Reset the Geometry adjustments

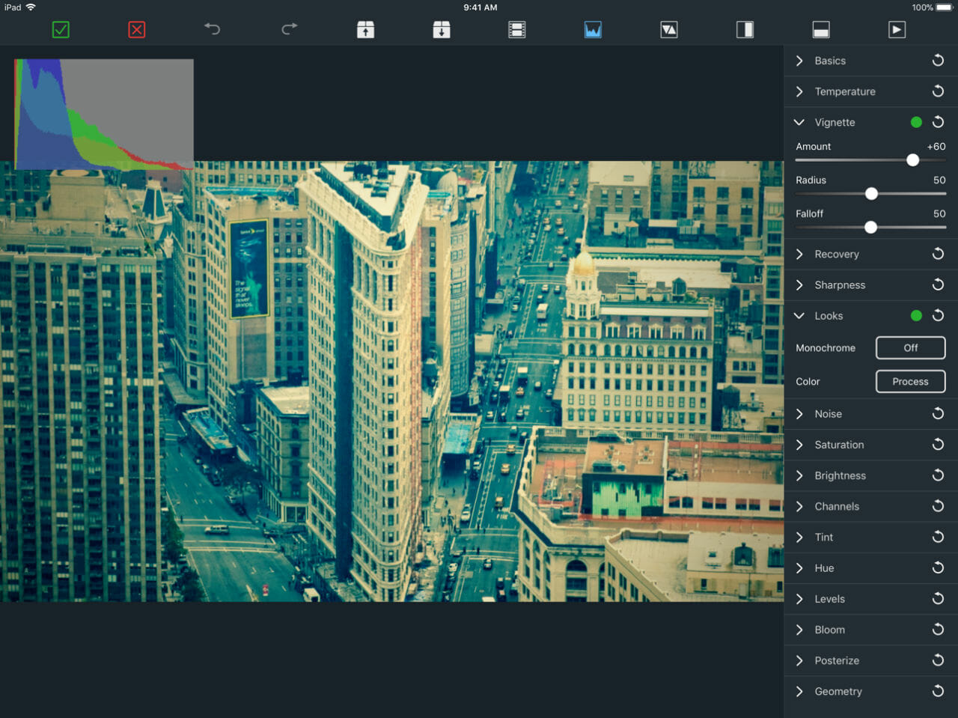coord(938,691)
